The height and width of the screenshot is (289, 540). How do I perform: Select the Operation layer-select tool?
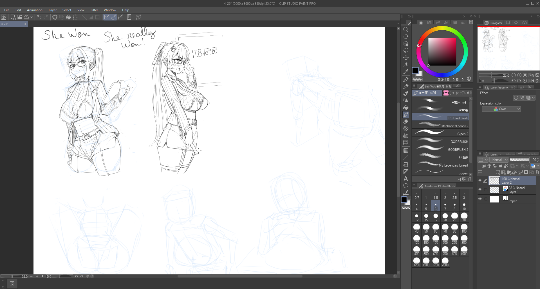[406, 44]
